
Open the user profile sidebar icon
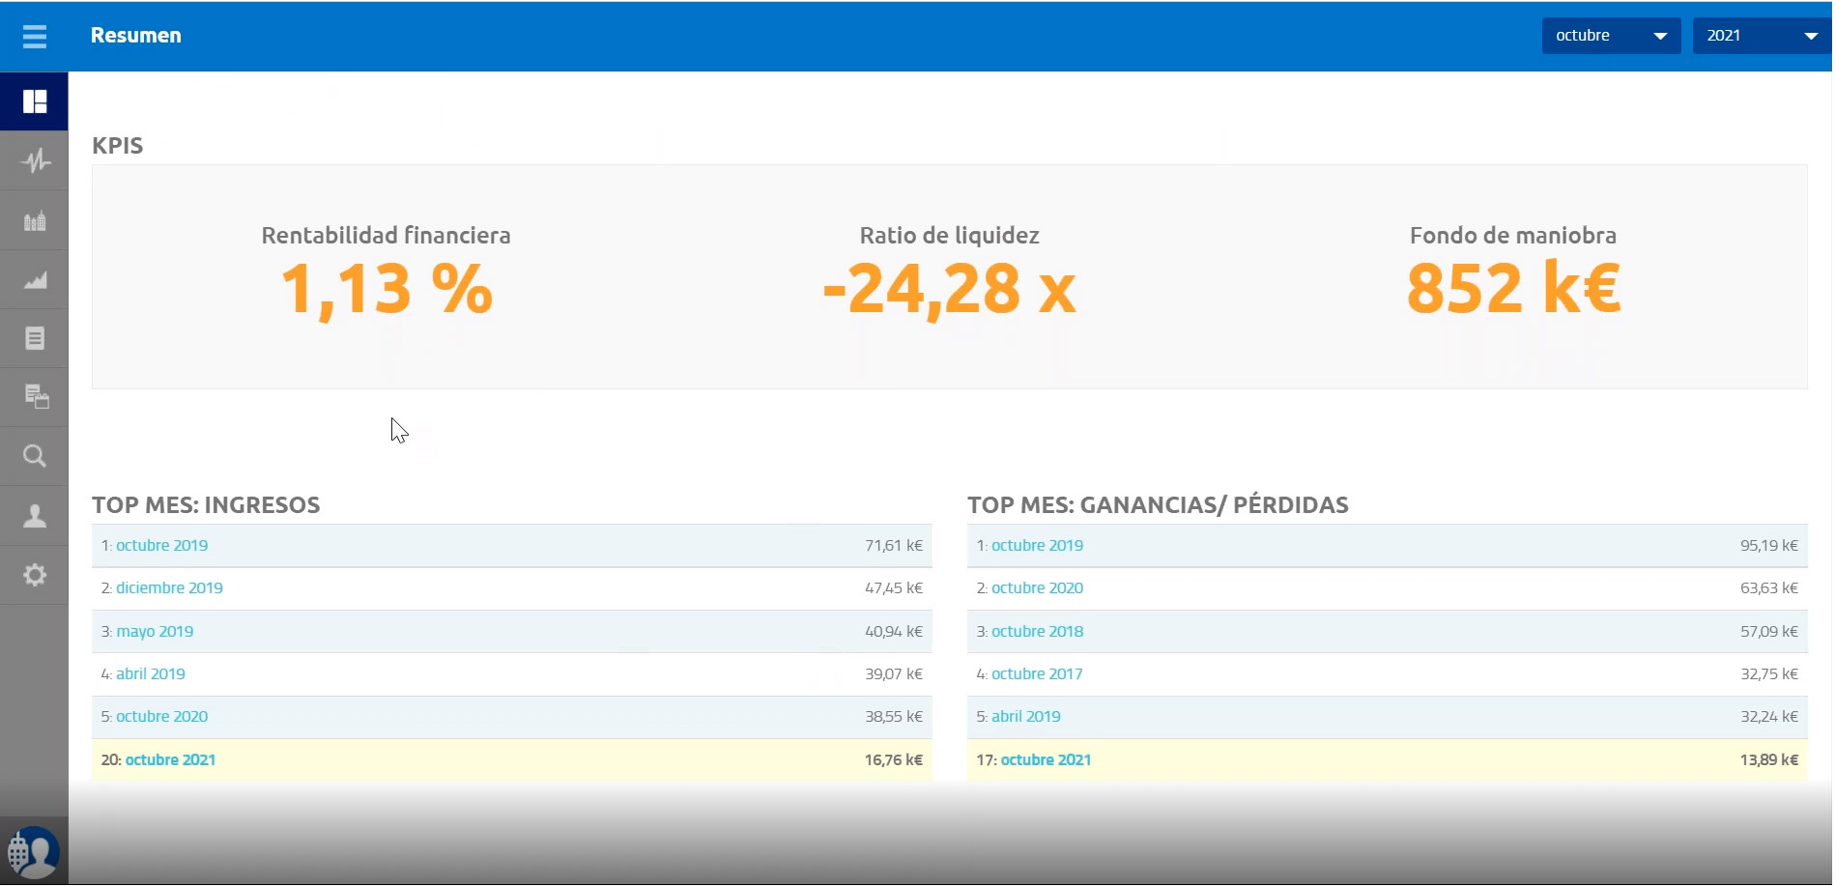(x=35, y=516)
